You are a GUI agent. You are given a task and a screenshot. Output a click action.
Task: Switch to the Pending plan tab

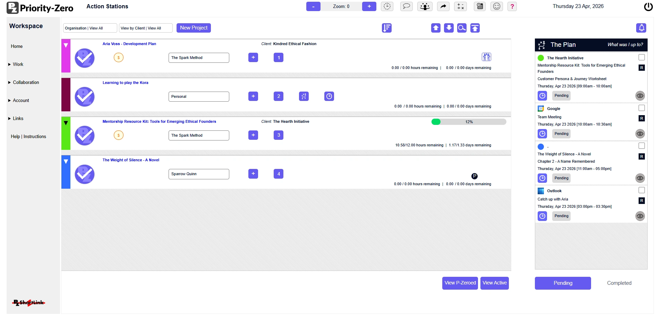(563, 283)
